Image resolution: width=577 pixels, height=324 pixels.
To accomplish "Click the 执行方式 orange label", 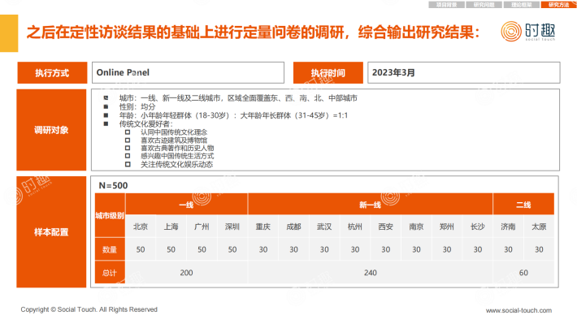I will (52, 73).
